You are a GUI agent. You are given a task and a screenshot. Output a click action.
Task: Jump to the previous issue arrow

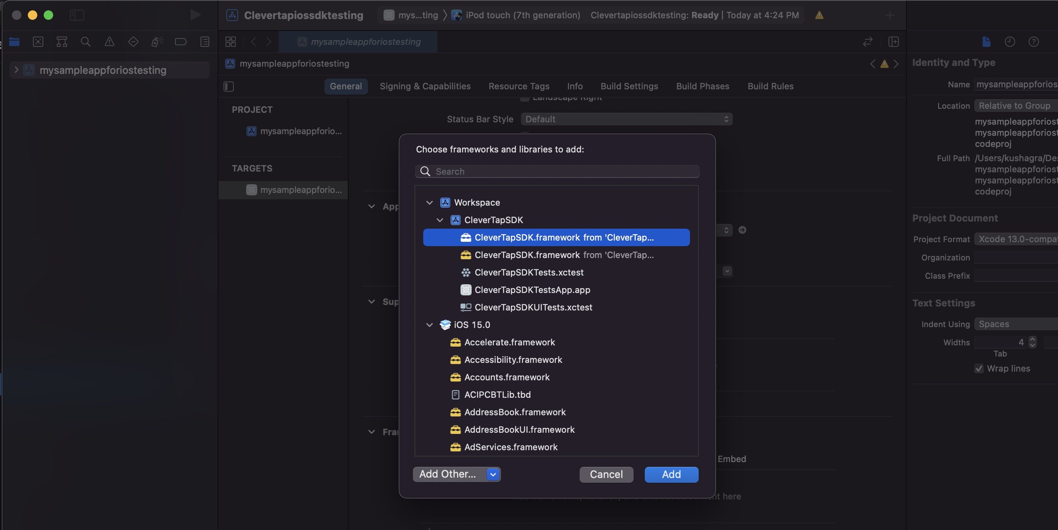872,64
